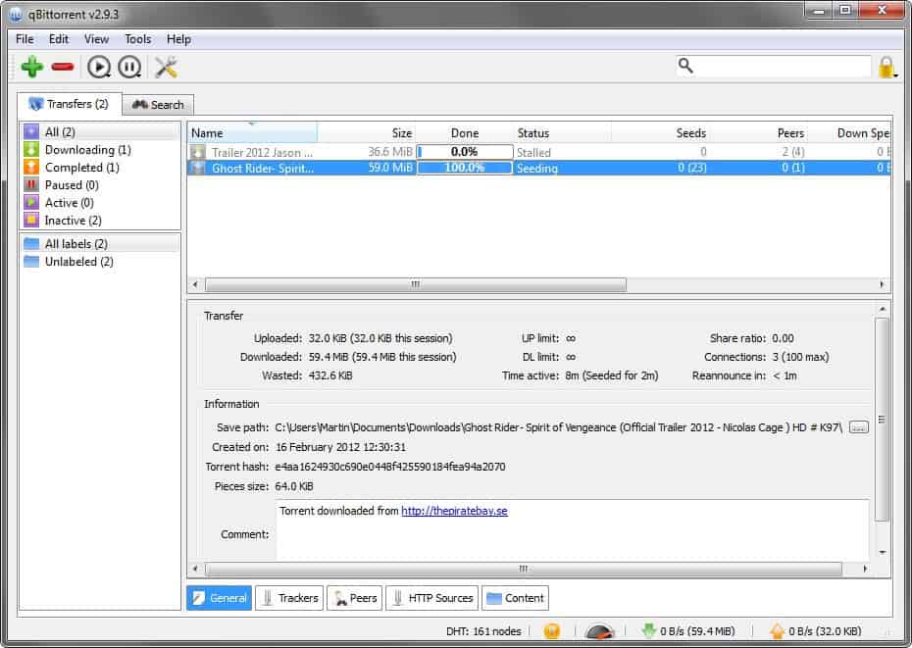
Task: Open qBittorrent options via wrench icon
Action: click(x=165, y=66)
